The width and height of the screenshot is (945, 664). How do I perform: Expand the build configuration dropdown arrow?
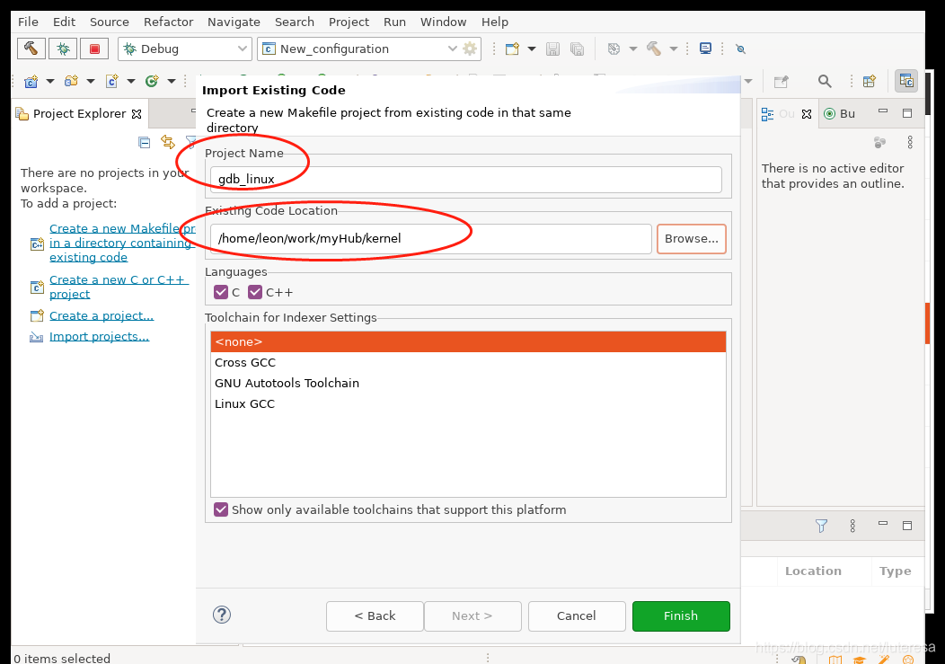coord(632,49)
